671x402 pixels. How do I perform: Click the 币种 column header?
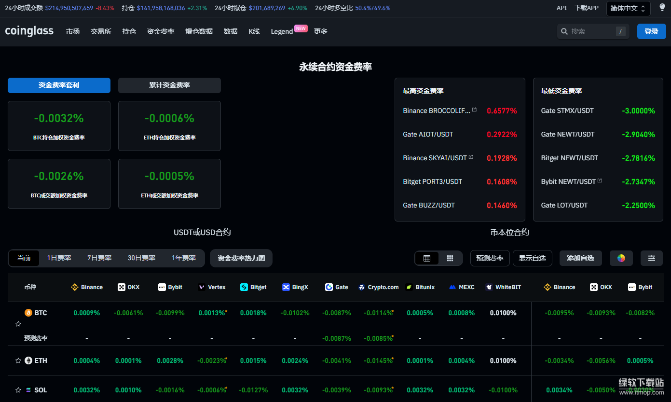click(x=30, y=287)
